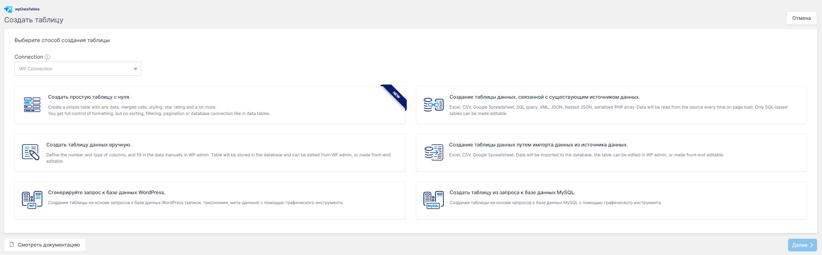Screen dimensions: 822x255
Task: Click the Connection info icon
Action: click(47, 57)
